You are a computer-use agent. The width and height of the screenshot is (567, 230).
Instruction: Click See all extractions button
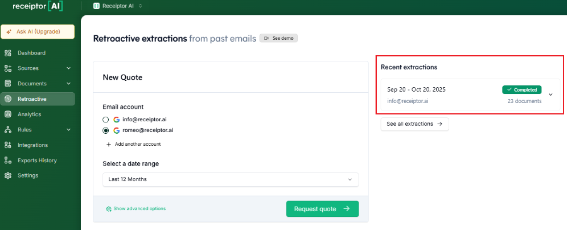pyautogui.click(x=414, y=124)
